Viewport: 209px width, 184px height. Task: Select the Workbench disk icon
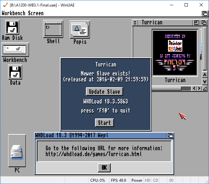[15, 50]
